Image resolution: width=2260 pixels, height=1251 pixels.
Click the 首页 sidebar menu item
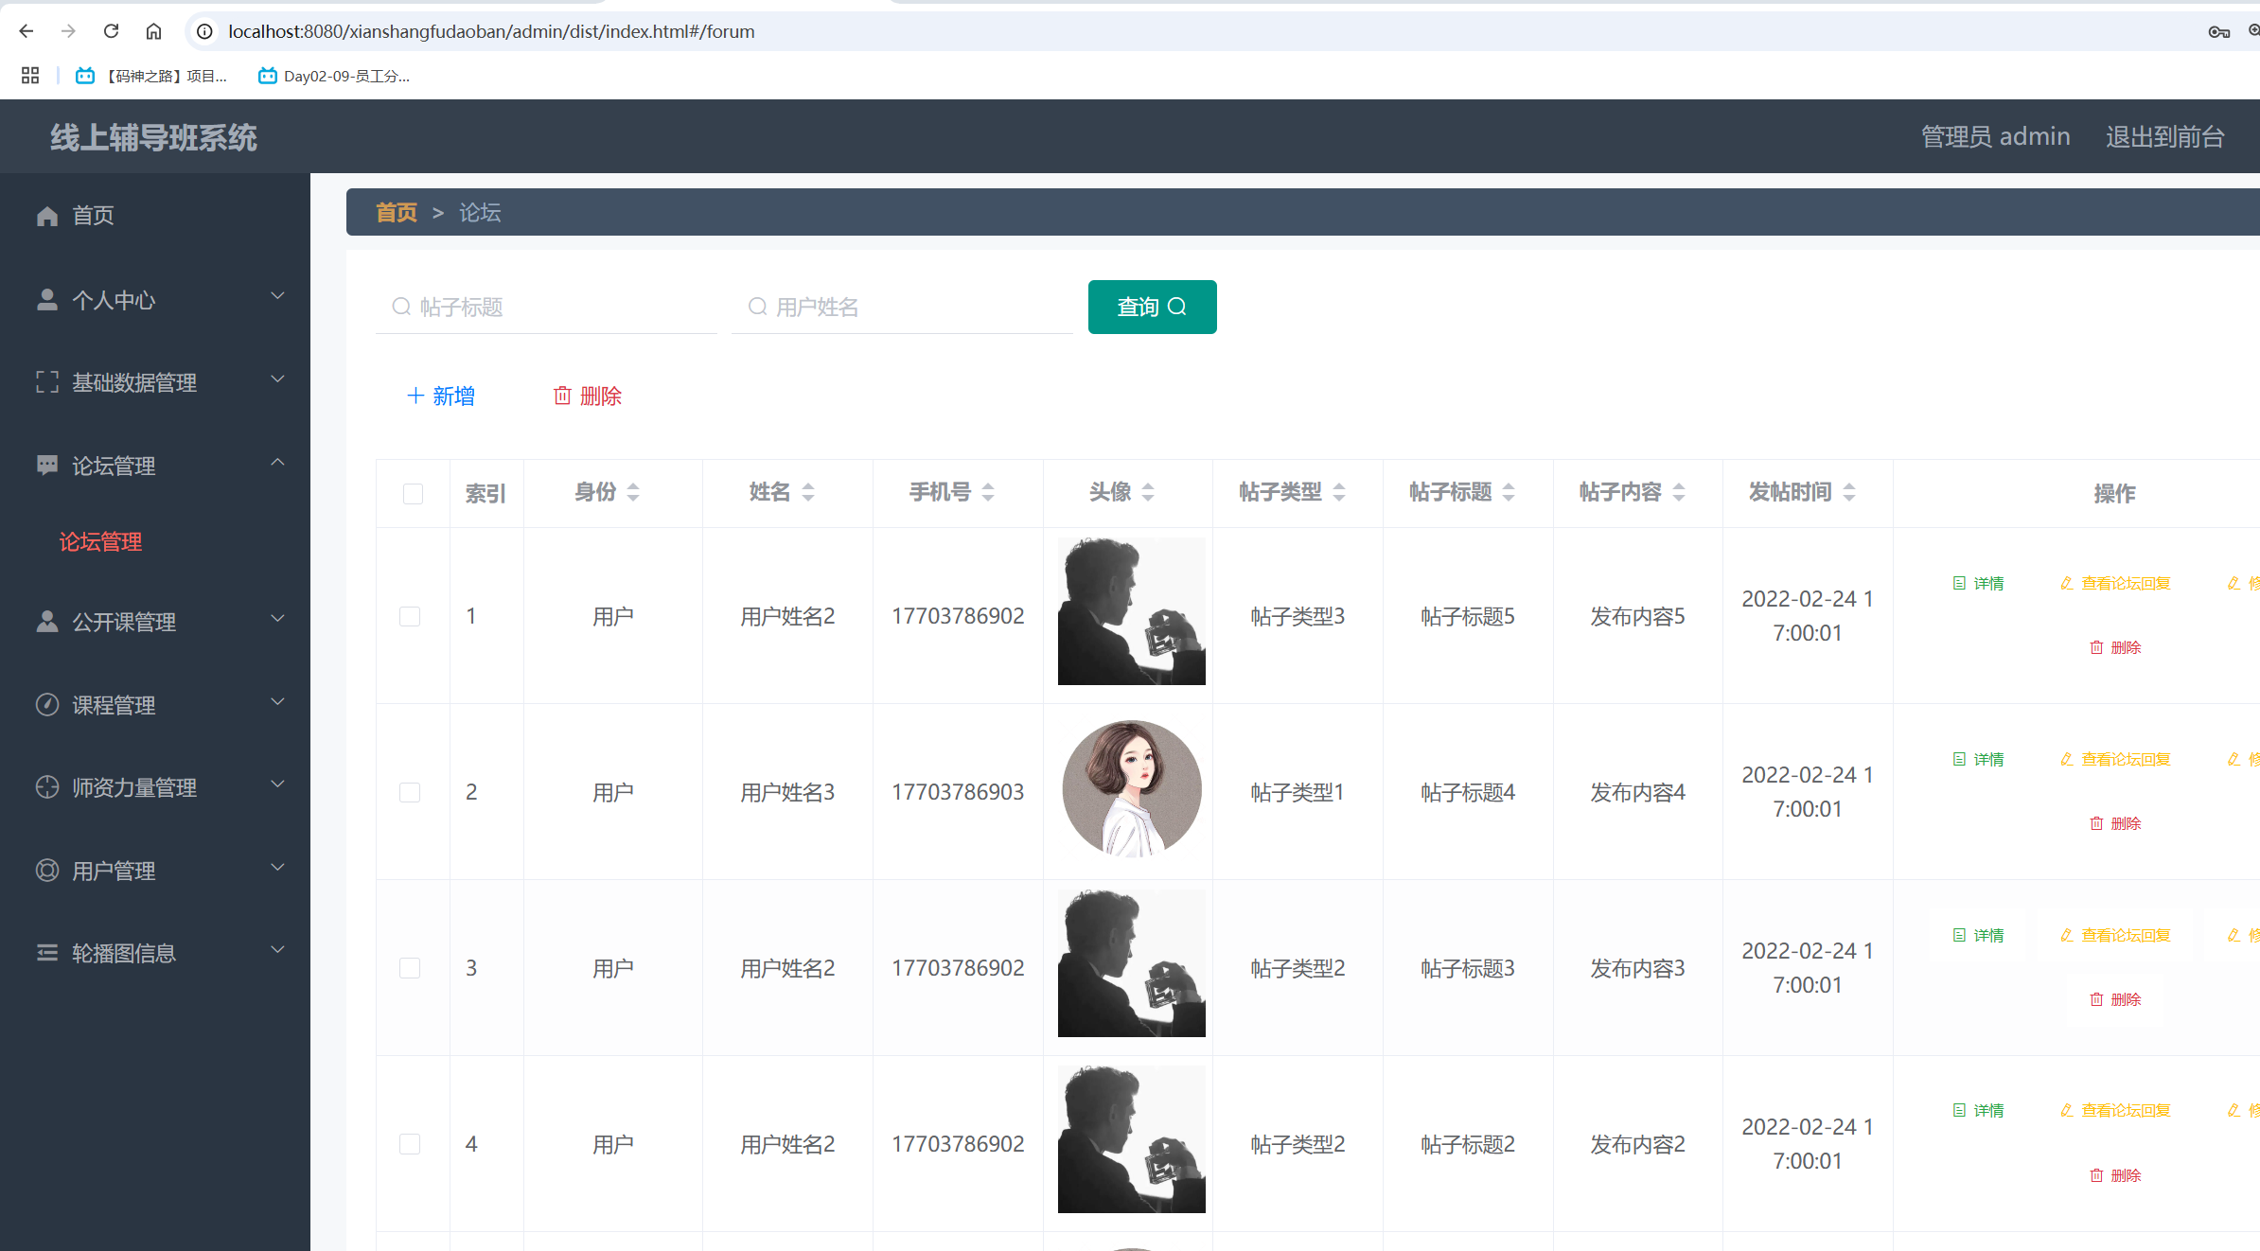pos(155,215)
